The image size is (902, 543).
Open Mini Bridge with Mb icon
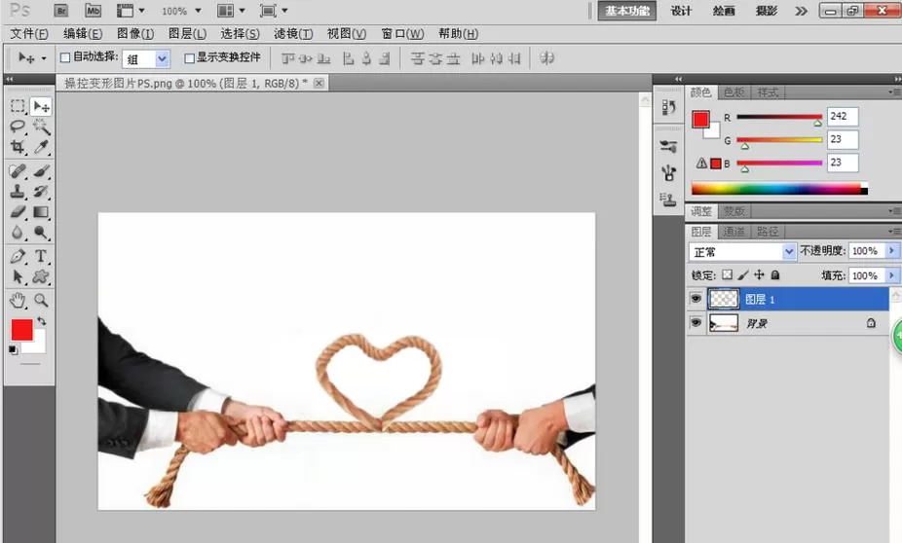(x=93, y=11)
